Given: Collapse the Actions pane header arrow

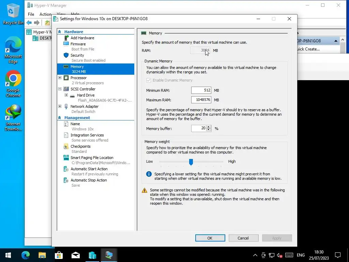Looking at the screenshot, I should [x=336, y=41].
